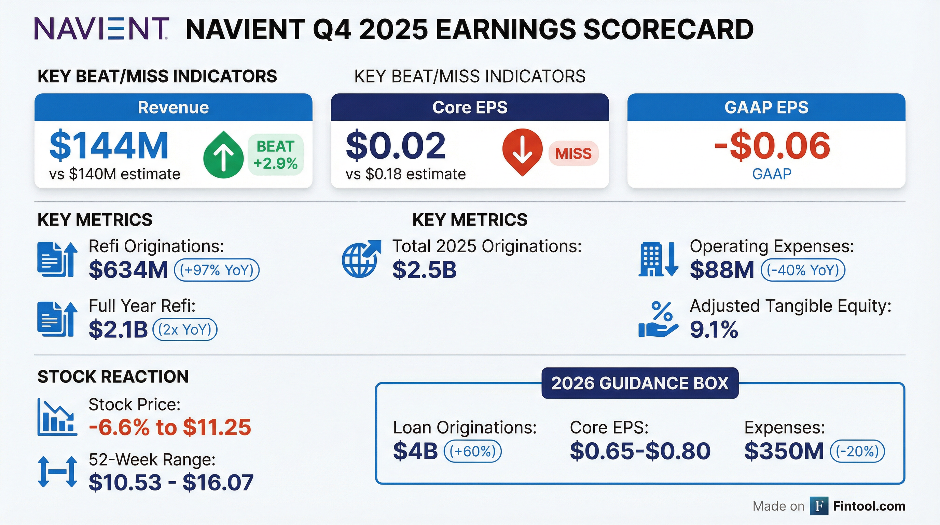Image resolution: width=940 pixels, height=525 pixels.
Task: Click the MISS badge
Action: point(573,153)
